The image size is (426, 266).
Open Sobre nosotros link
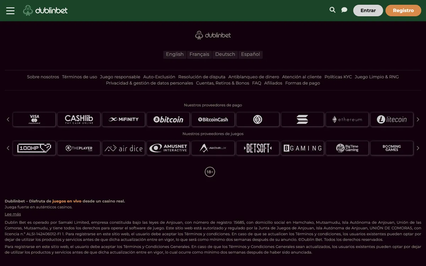click(43, 77)
